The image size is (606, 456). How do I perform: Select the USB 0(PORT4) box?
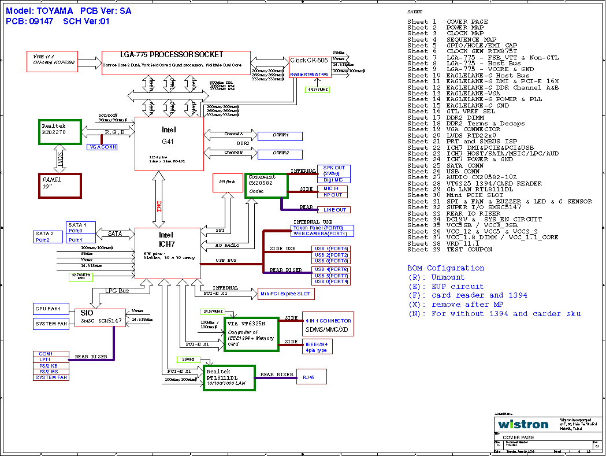(331, 281)
